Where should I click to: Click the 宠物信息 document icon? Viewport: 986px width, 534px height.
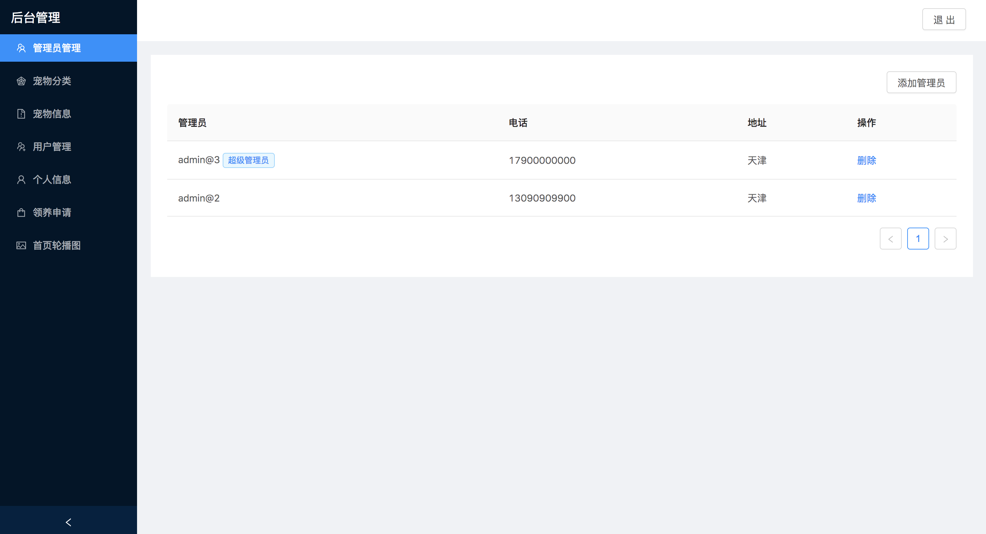tap(21, 114)
